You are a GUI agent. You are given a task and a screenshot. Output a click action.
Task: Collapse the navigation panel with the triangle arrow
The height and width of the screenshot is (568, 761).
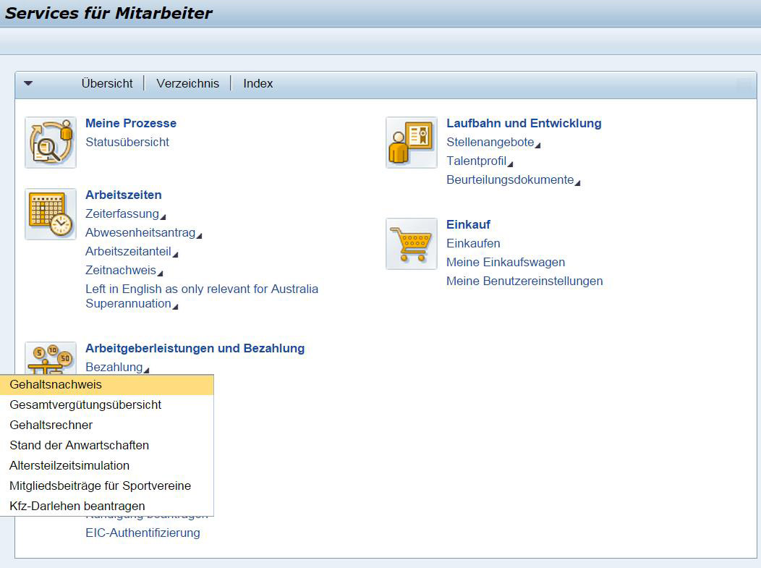(x=28, y=83)
